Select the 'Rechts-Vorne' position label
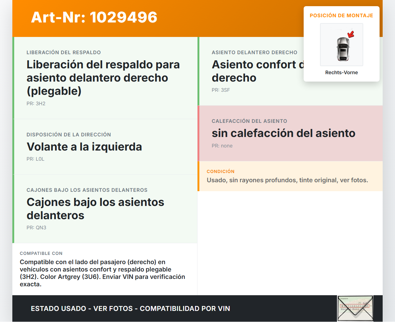Viewport: 395px width, 322px height. click(x=341, y=73)
